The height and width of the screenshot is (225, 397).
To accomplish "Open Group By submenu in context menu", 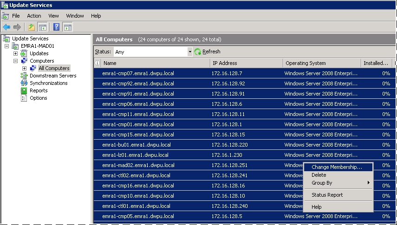I will 322,183.
